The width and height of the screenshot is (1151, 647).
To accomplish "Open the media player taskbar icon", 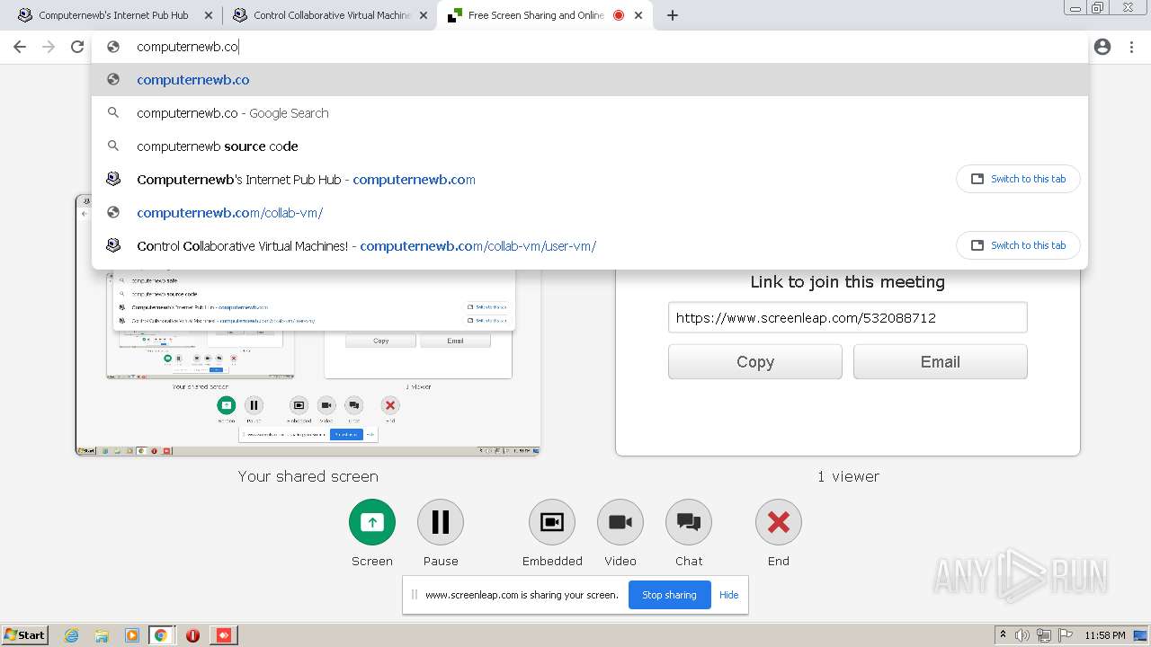I will pos(131,635).
